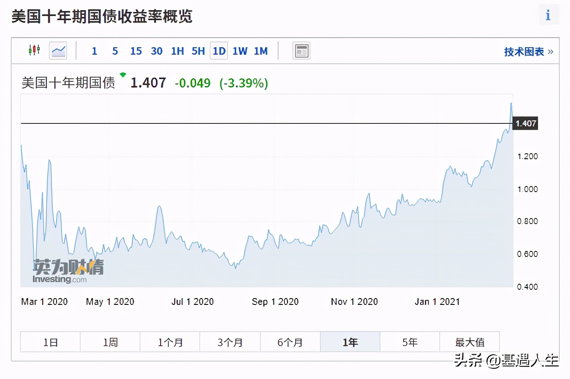Open the news panel icon beside timeframes

301,50
